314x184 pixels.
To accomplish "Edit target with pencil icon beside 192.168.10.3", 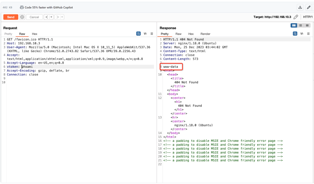I will tap(296, 17).
